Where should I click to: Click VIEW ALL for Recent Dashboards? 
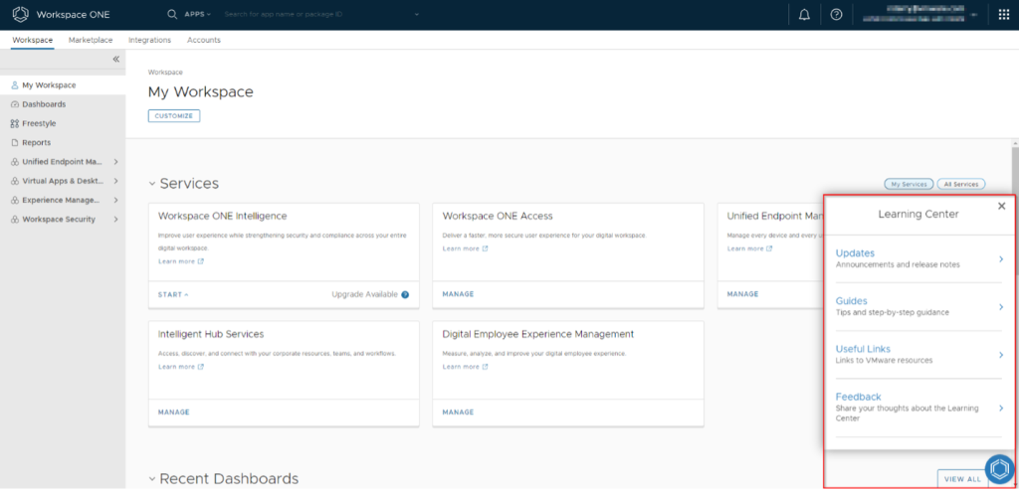[x=962, y=479]
